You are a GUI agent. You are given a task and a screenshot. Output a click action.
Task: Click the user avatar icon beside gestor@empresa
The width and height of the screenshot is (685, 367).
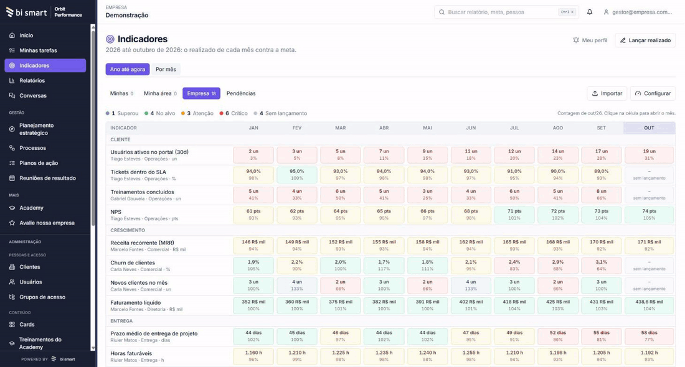[606, 12]
